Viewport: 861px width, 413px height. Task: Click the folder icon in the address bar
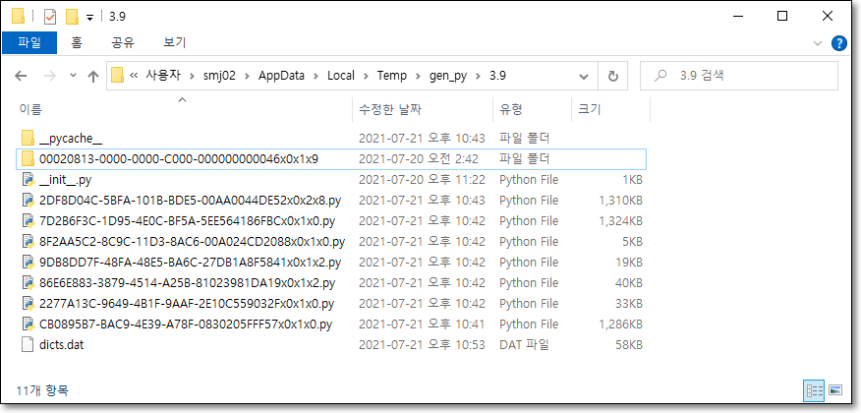pyautogui.click(x=117, y=76)
